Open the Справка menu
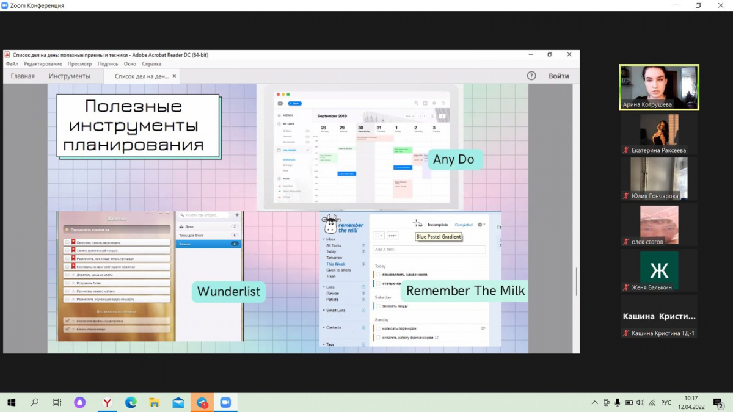Viewport: 733px width, 412px height. point(151,63)
